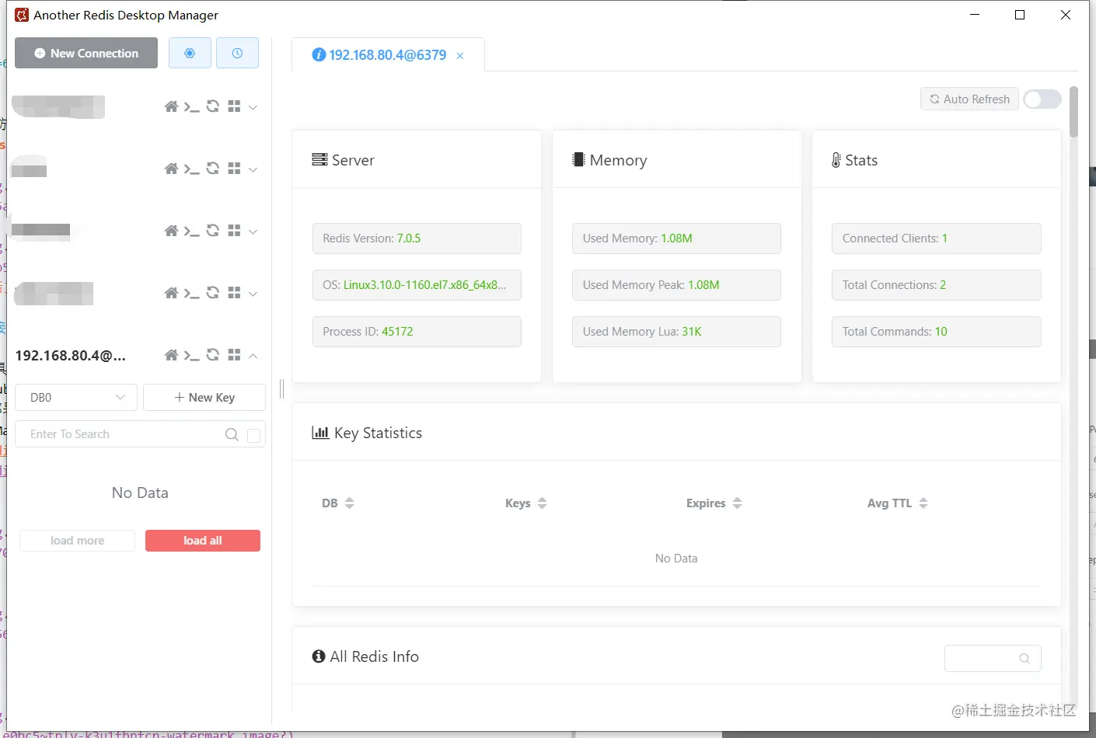Open grid menu of the first listed connection
Screen dimensions: 1096x738
(x=234, y=106)
